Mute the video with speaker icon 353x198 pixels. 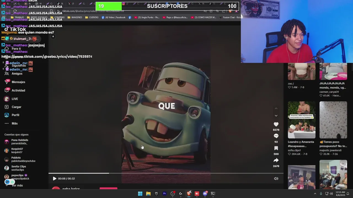(276, 178)
